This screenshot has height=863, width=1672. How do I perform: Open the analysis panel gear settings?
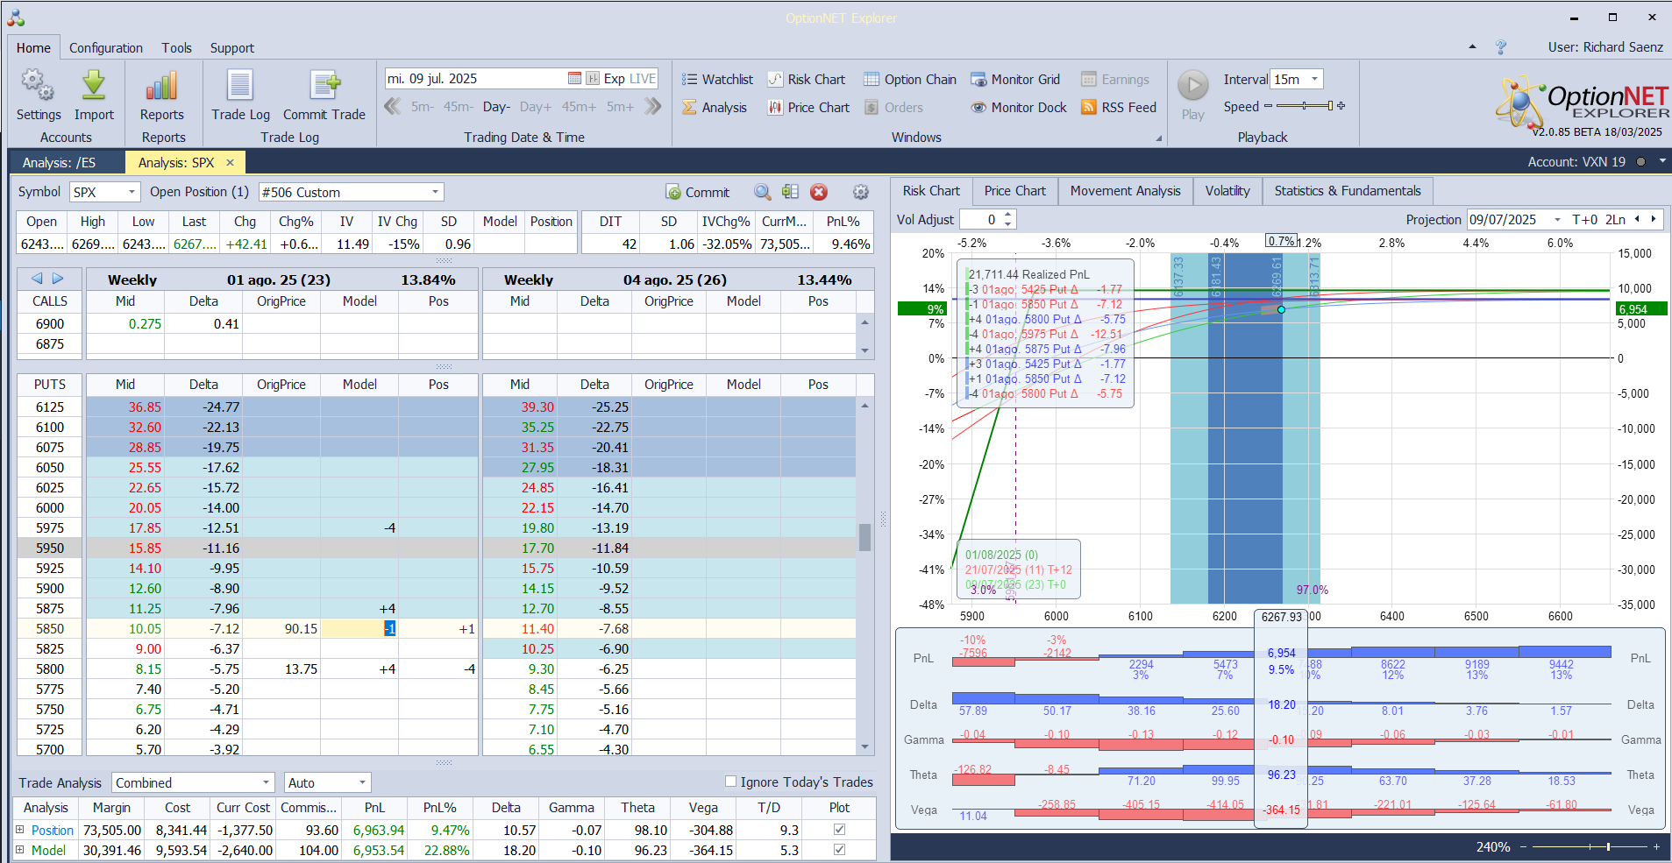[x=861, y=192]
